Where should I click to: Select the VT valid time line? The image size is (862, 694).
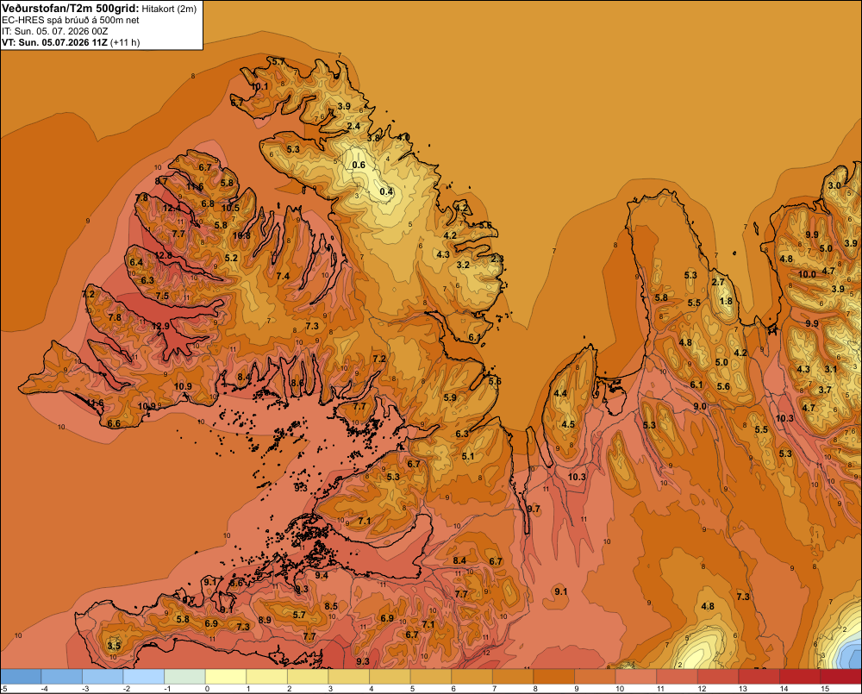coord(71,42)
